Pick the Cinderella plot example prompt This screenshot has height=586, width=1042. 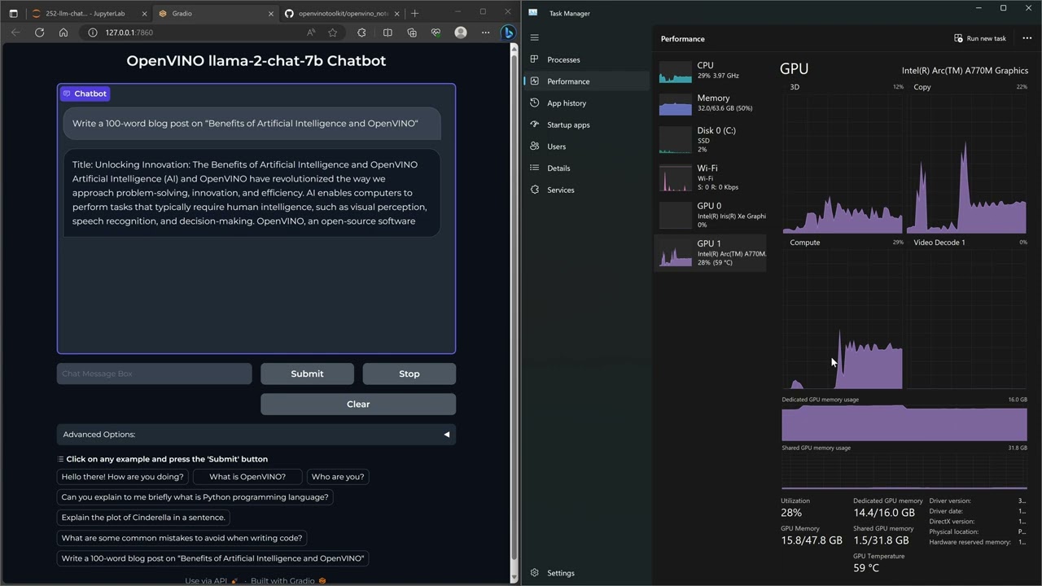tap(143, 518)
